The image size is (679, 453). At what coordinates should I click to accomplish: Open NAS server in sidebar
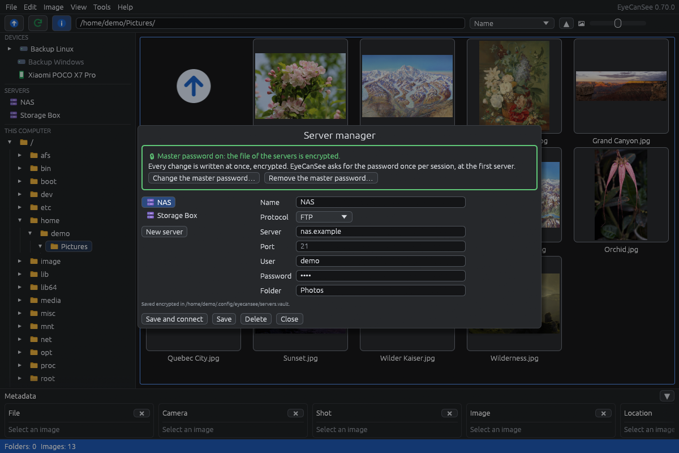point(27,102)
